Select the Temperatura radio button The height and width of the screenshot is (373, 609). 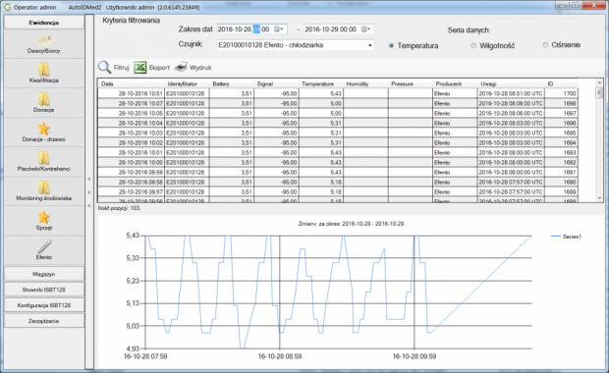coord(391,45)
